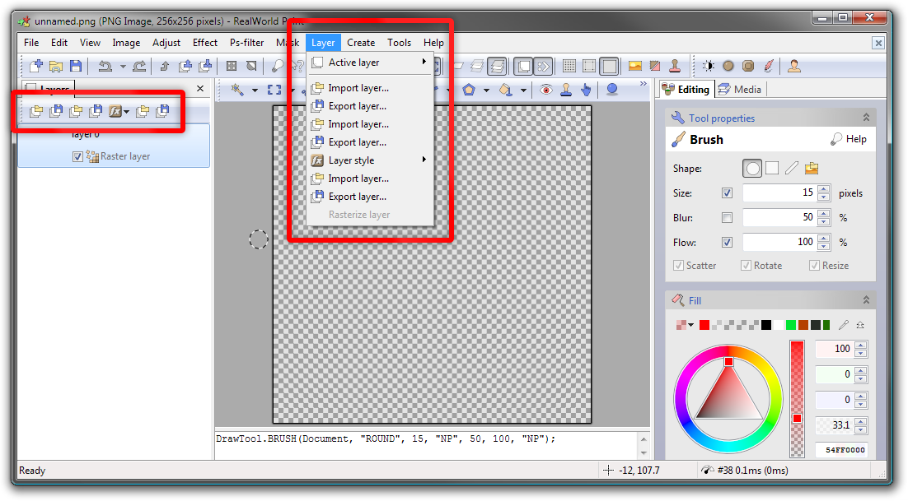Select the magic wand tool
The height and width of the screenshot is (501, 908).
(x=237, y=90)
